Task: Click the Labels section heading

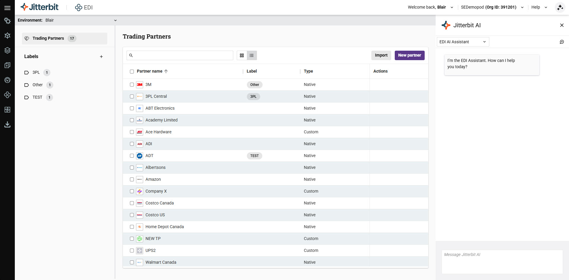Action: [x=31, y=57]
